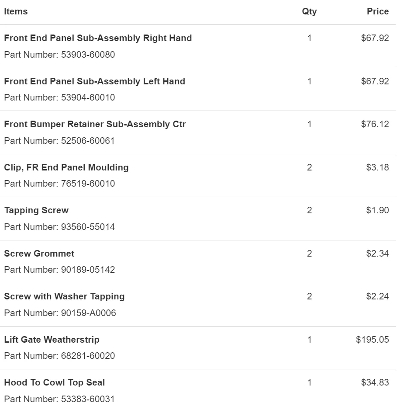Click part number 68281-60020
This screenshot has width=397, height=403.
click(x=88, y=356)
